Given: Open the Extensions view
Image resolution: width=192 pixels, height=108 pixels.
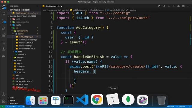Looking at the screenshot, I should tap(4, 35).
